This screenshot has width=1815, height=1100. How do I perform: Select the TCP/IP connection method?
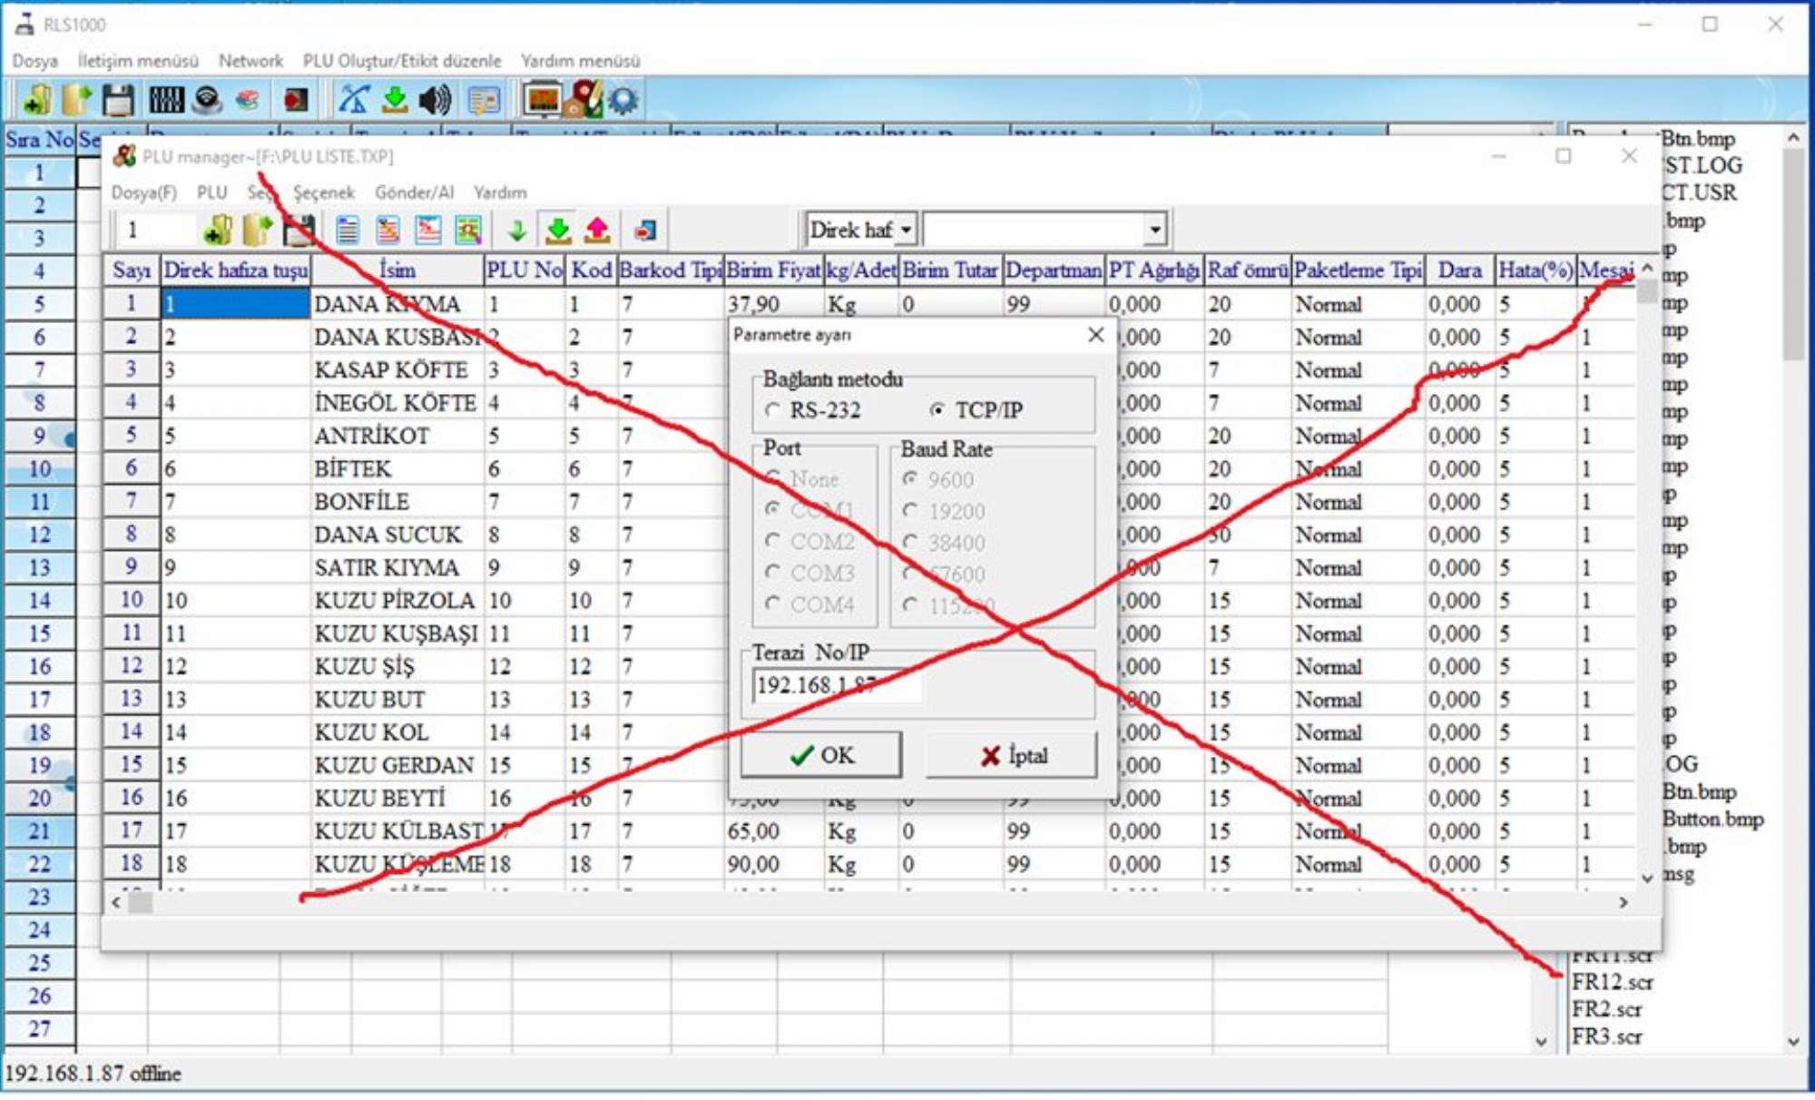pyautogui.click(x=977, y=410)
